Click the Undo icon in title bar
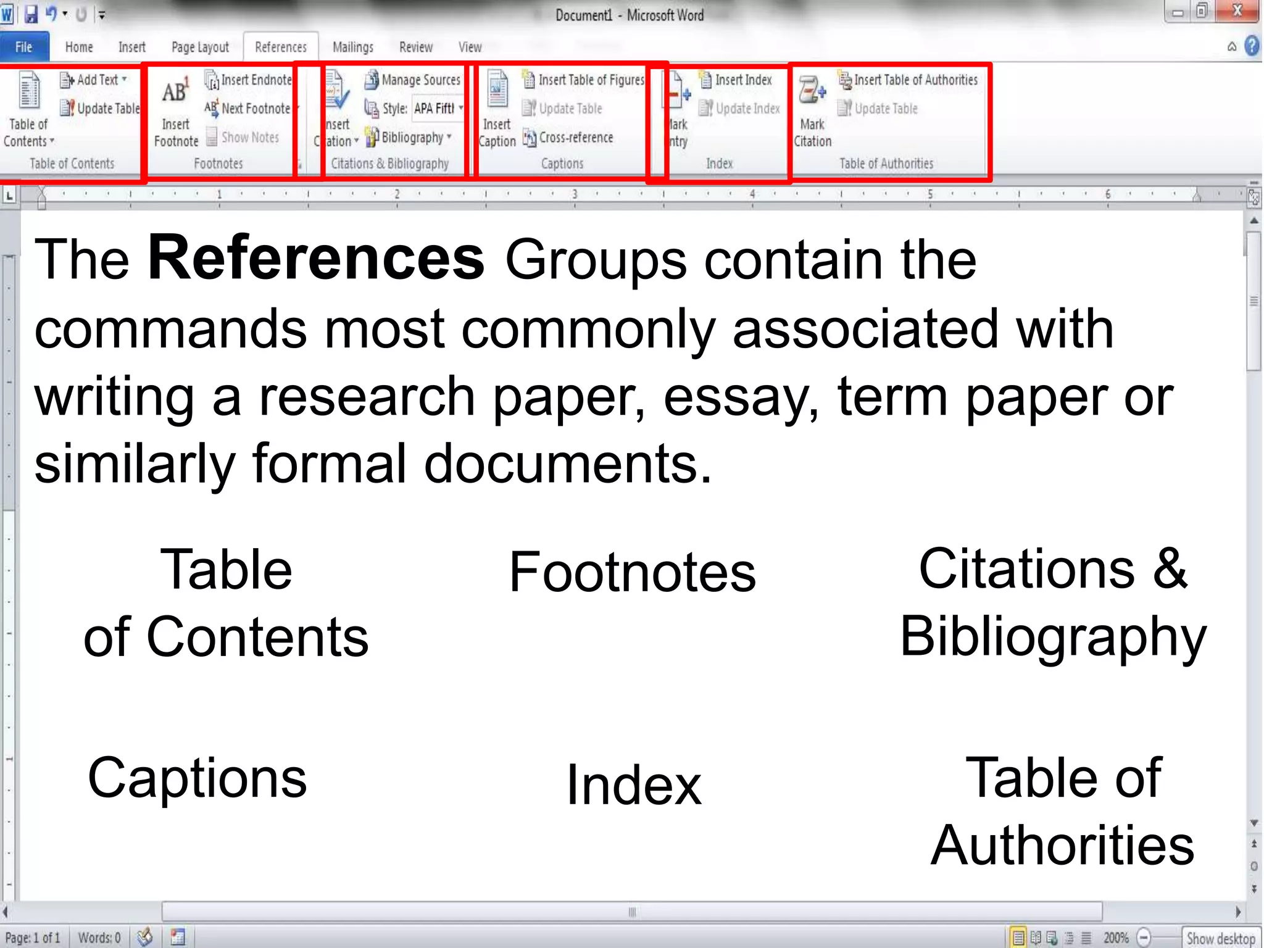Viewport: 1264px width, 948px height. click(x=52, y=14)
